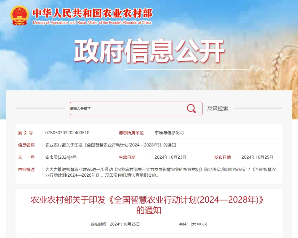Click the 内容概述 summary paragraph

click(160, 172)
